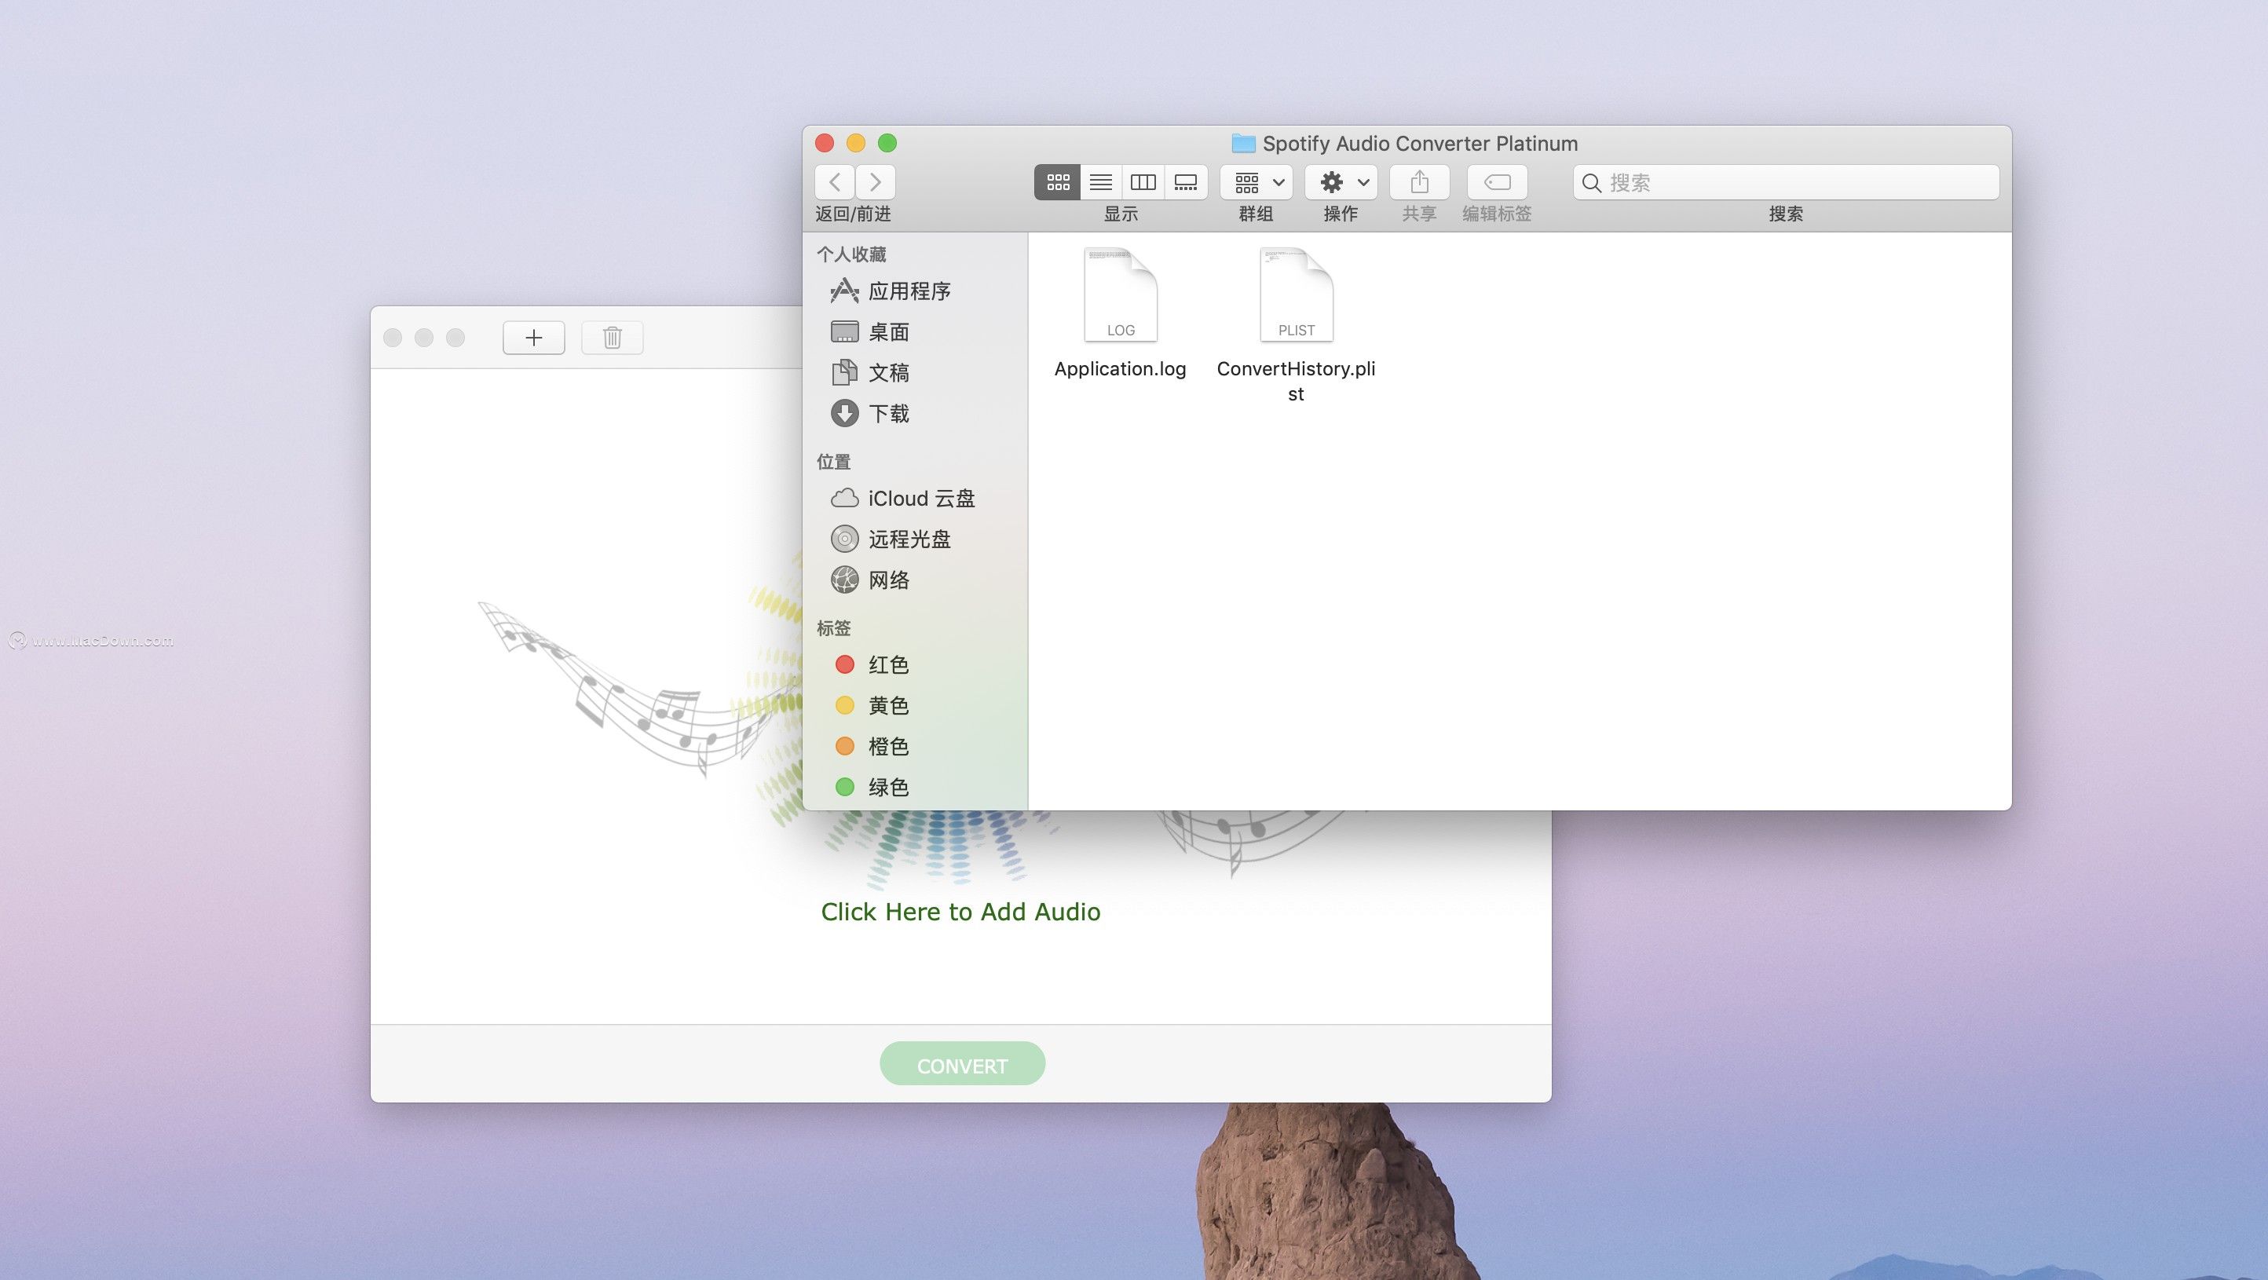Viewport: 2268px width, 1280px height.
Task: Open Downloads (下载) in the sidebar
Action: click(916, 413)
